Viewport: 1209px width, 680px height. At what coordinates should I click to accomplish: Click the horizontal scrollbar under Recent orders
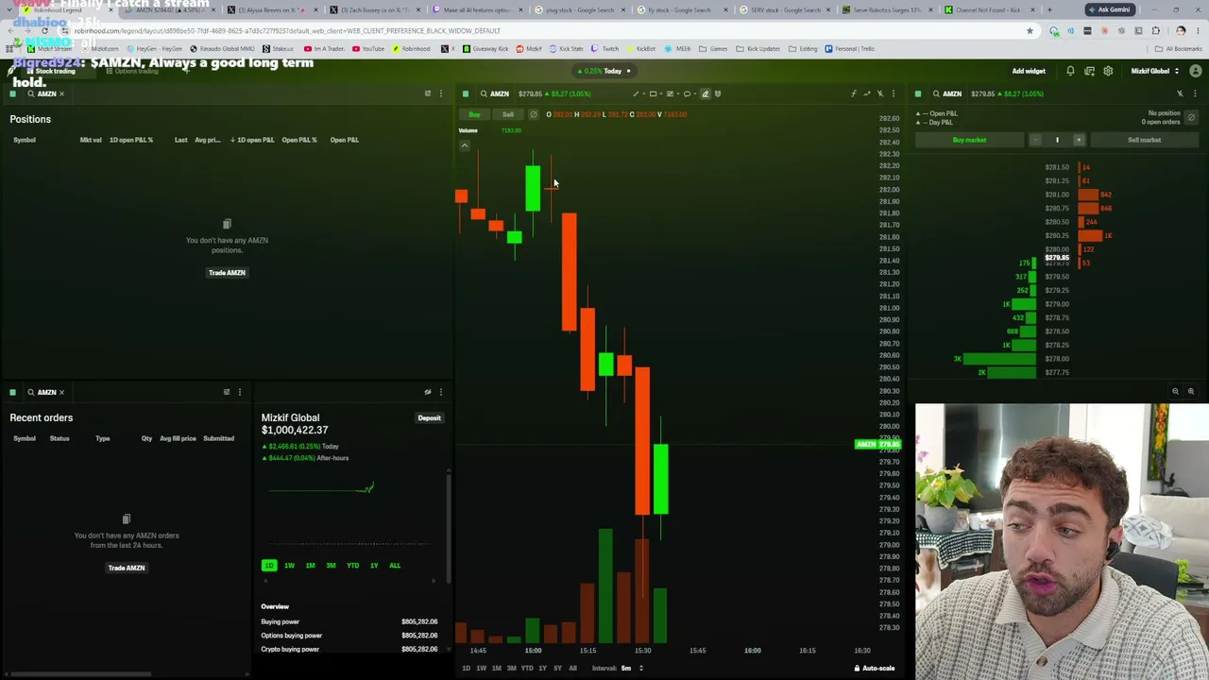[78, 674]
